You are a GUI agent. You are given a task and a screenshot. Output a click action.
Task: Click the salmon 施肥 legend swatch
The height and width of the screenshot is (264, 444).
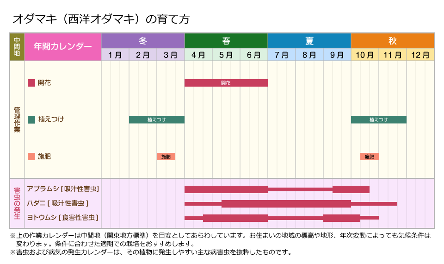31,157
